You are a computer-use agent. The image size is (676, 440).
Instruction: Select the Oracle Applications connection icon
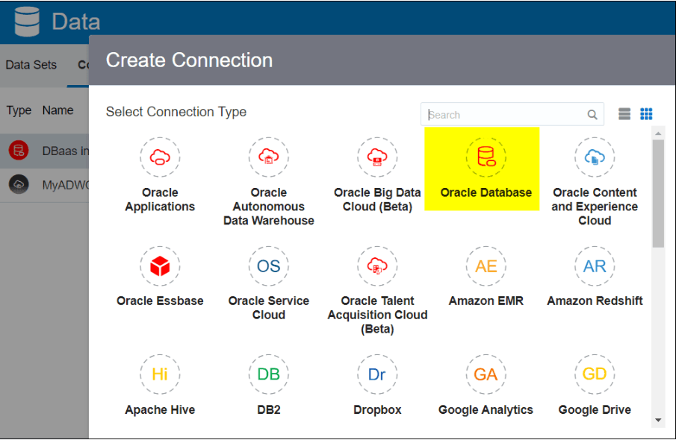pyautogui.click(x=160, y=157)
